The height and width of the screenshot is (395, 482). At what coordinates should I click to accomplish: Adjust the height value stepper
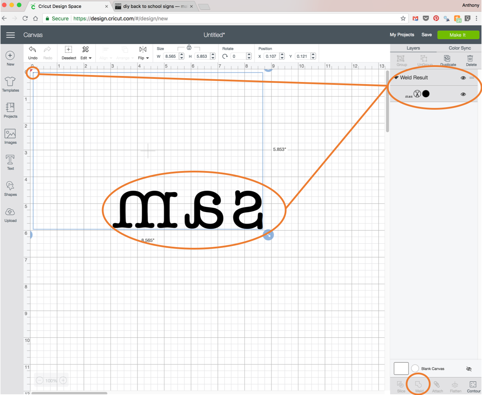[x=213, y=56]
